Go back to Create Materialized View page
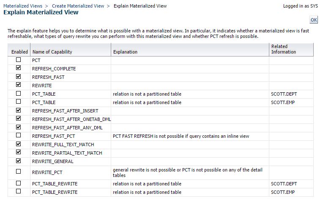 pos(79,6)
